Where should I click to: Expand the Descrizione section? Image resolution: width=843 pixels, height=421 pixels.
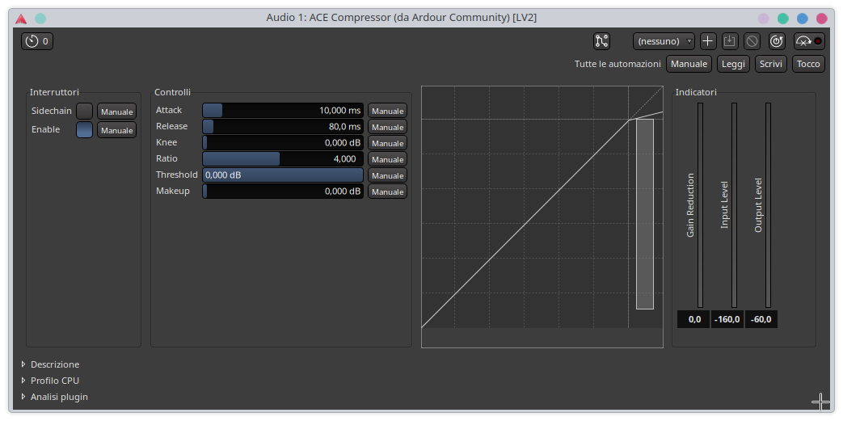tap(51, 364)
